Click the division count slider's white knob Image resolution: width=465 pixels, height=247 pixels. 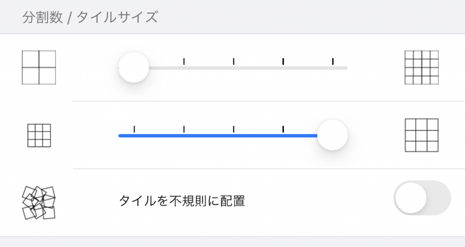[x=134, y=67]
